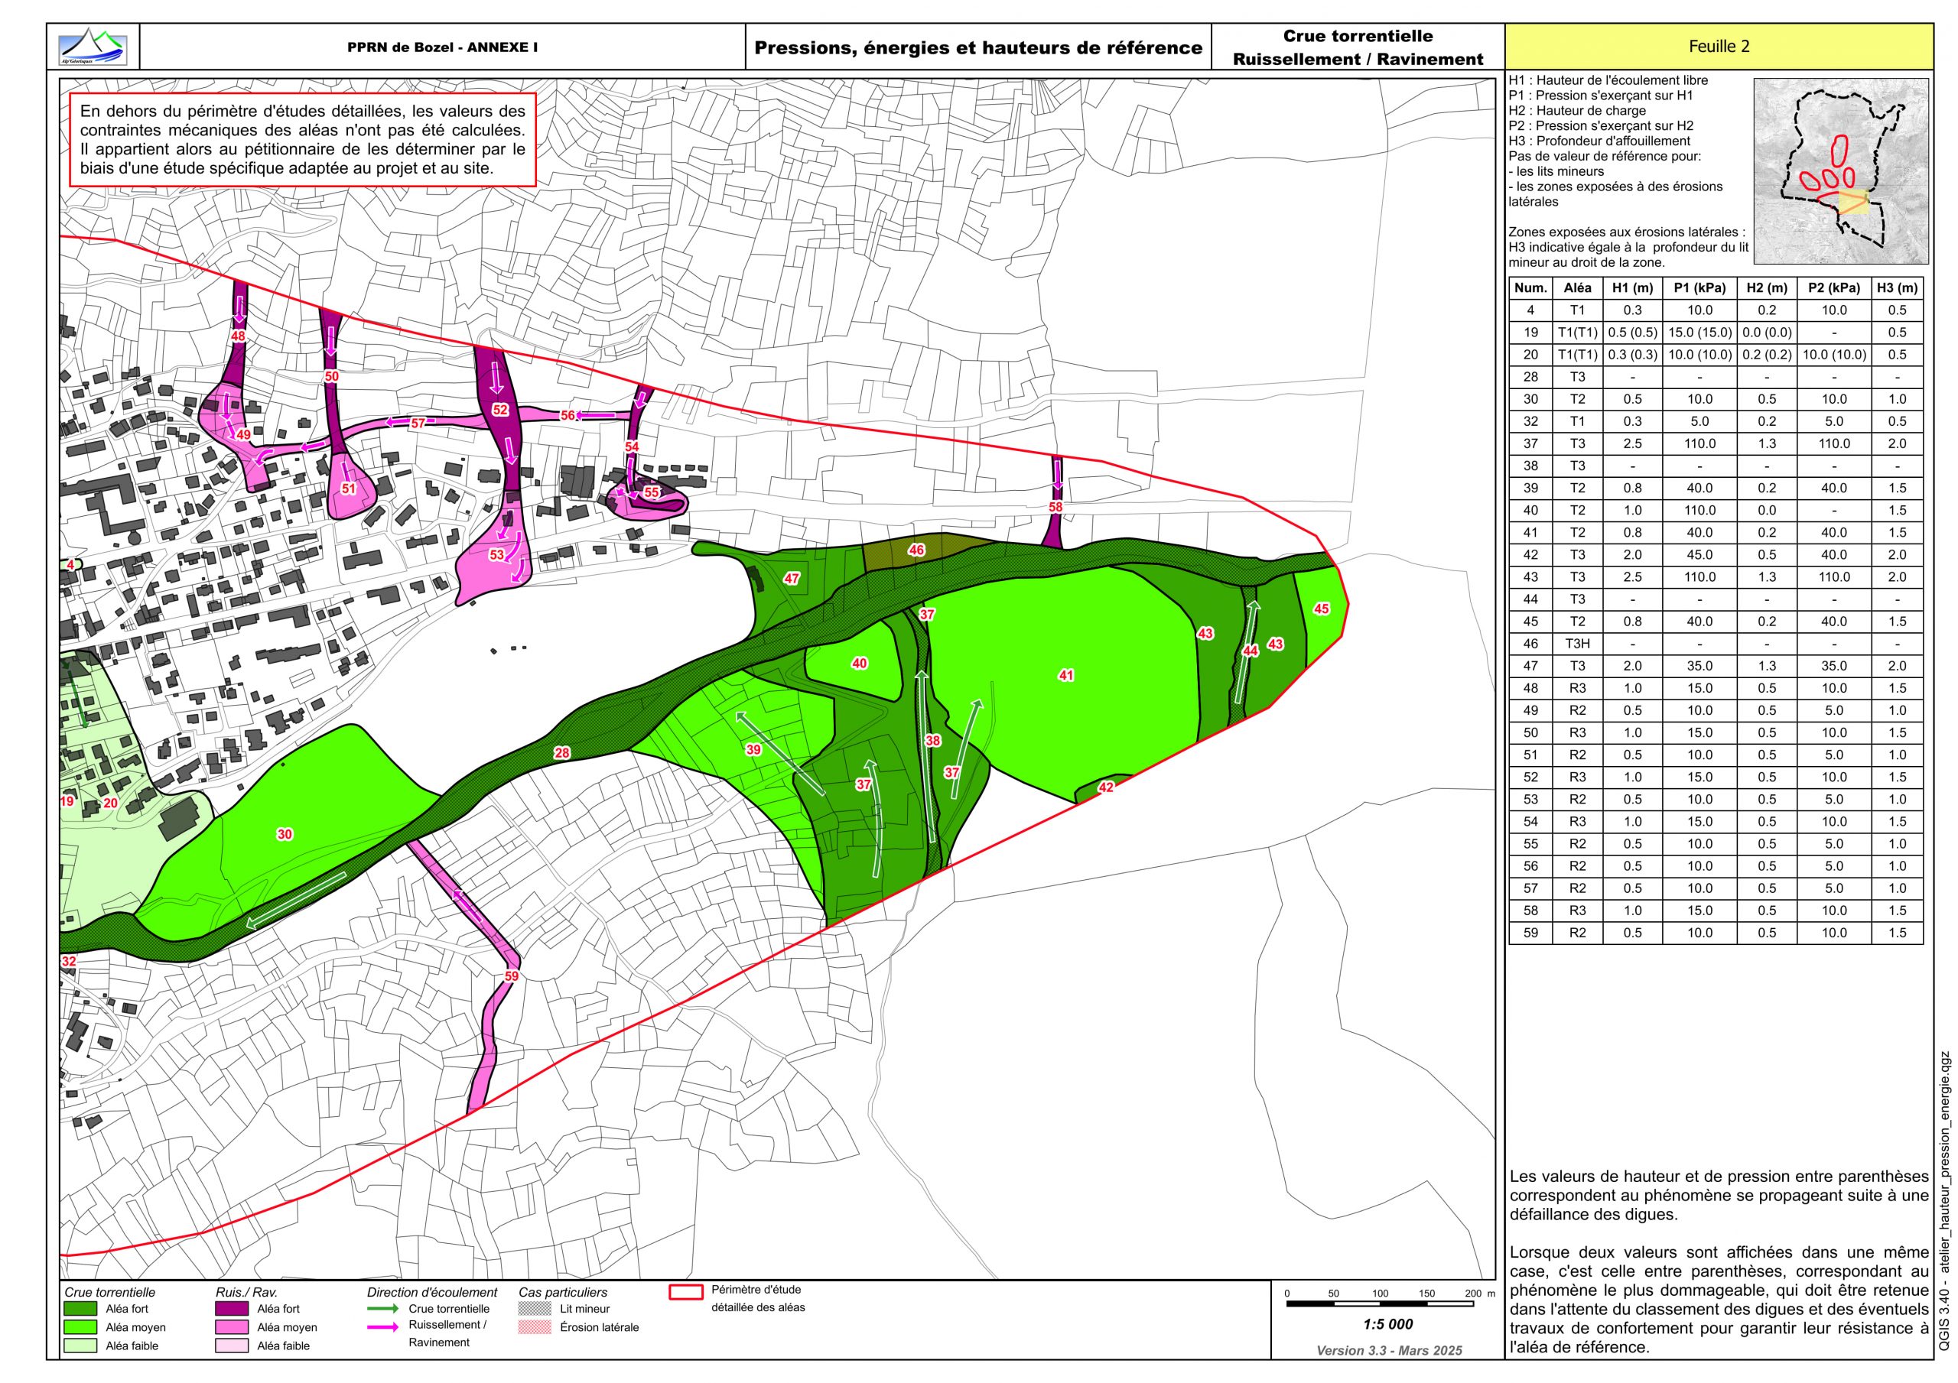Click zone label 30 on the map

285,834
